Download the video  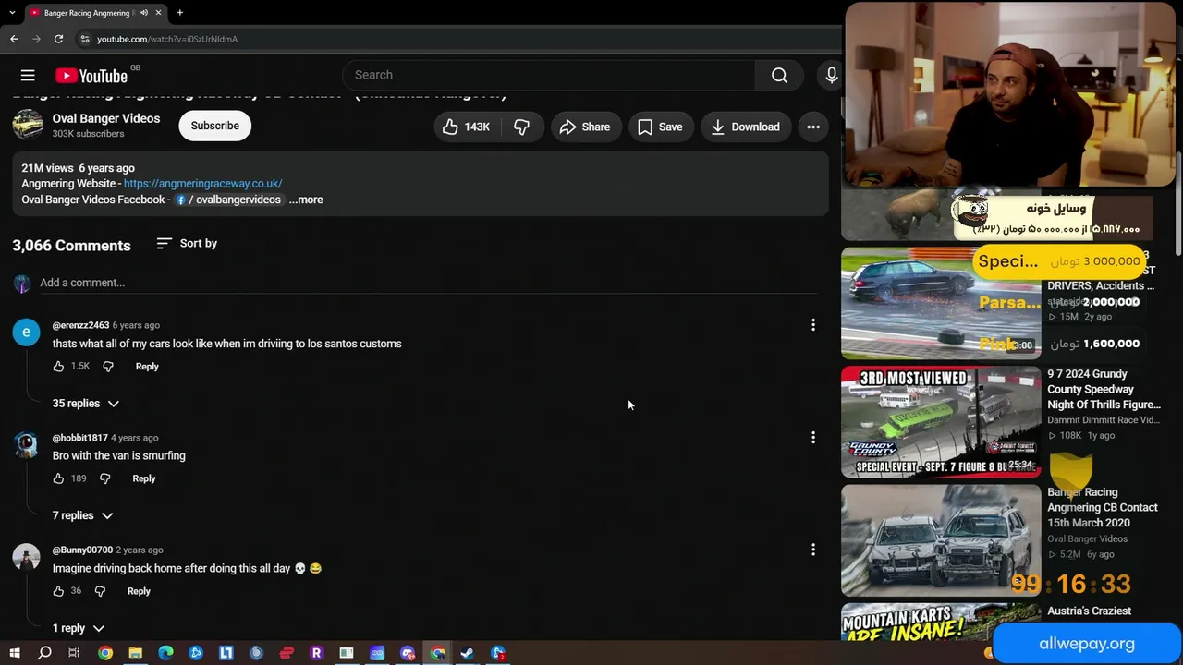745,127
